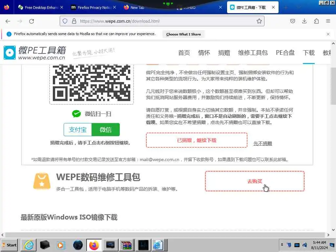Click the mail@wepe.com.cn refund note
Viewport: 336px width, 252px height.
[x=160, y=159]
